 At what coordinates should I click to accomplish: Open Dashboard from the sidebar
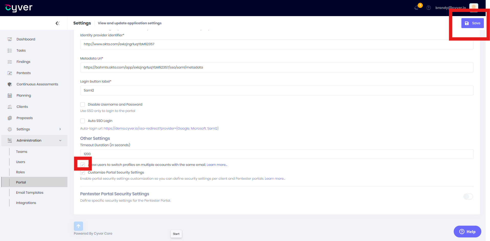pyautogui.click(x=26, y=39)
